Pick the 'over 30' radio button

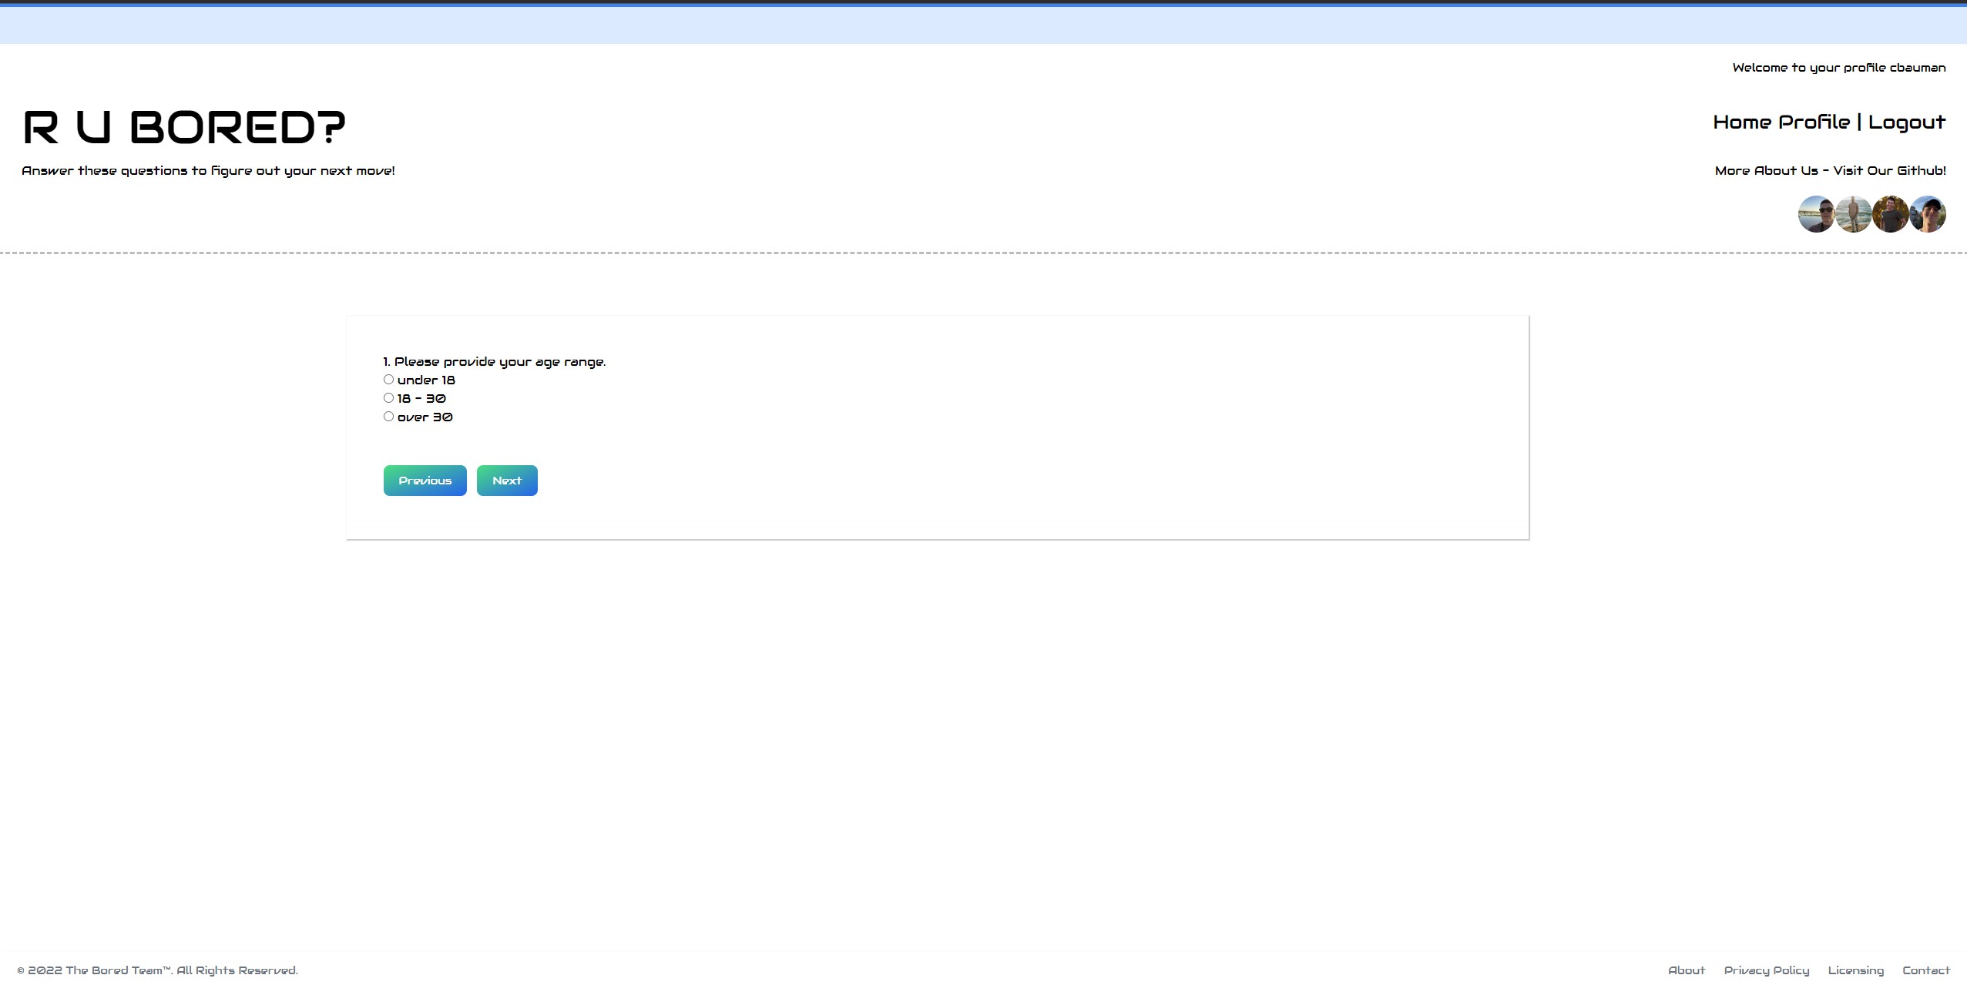tap(388, 417)
